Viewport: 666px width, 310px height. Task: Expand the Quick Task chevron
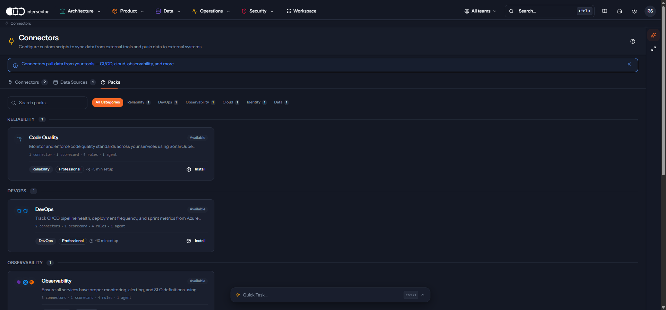pos(423,295)
